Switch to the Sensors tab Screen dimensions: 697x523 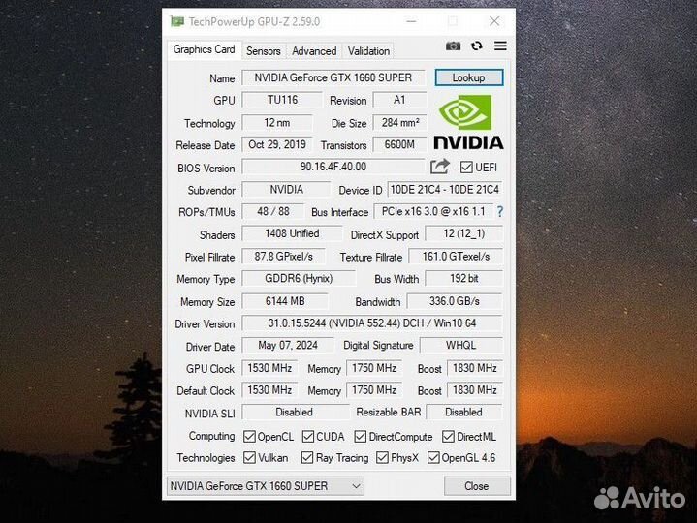coord(264,51)
